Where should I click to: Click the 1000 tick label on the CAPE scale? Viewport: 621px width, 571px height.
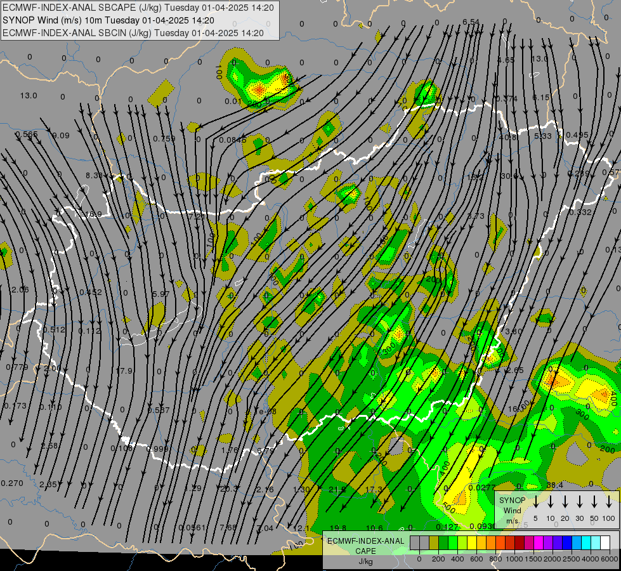[x=514, y=559]
